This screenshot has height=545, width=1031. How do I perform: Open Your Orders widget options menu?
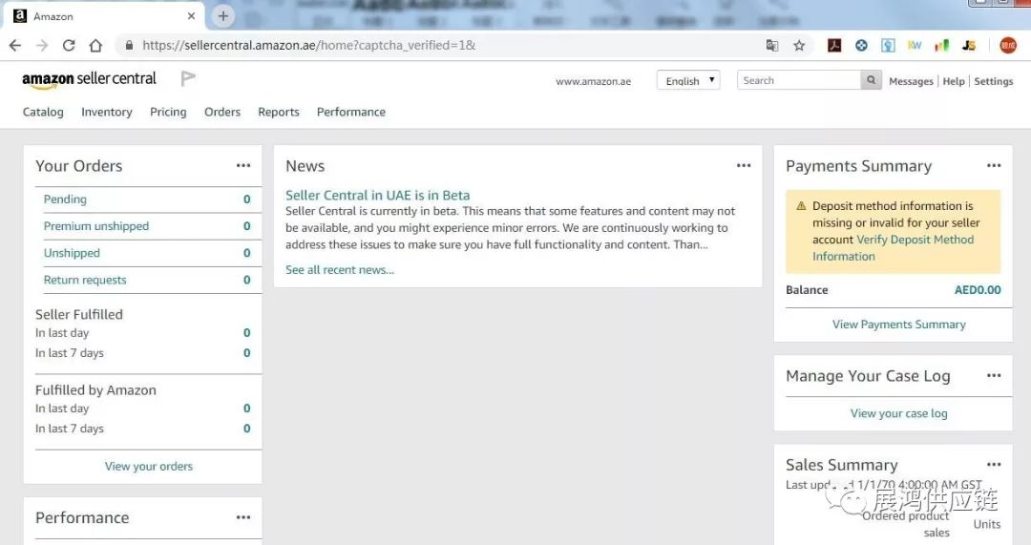[x=243, y=166]
